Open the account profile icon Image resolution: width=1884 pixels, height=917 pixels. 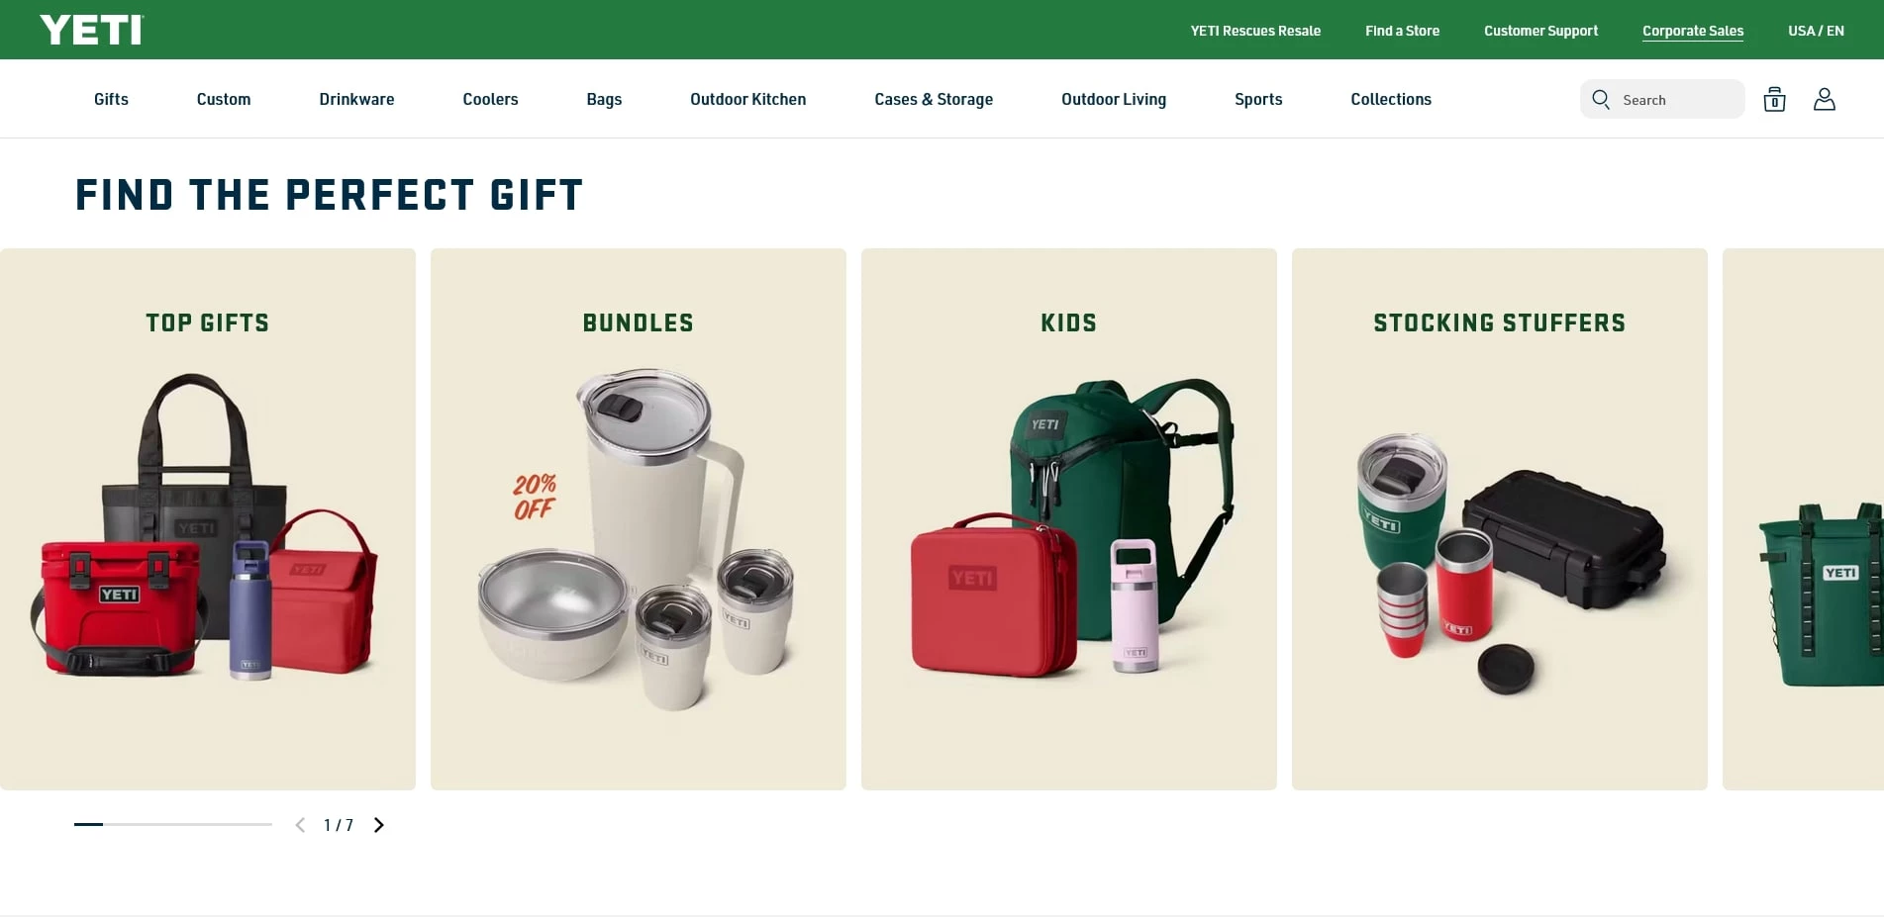pyautogui.click(x=1825, y=99)
